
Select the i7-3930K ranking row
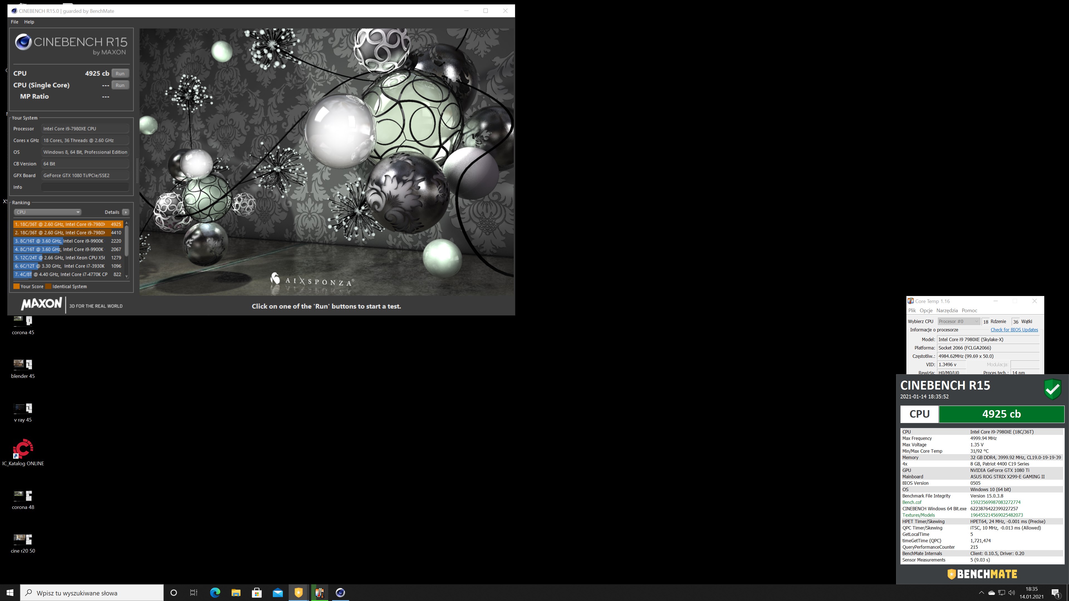point(68,266)
